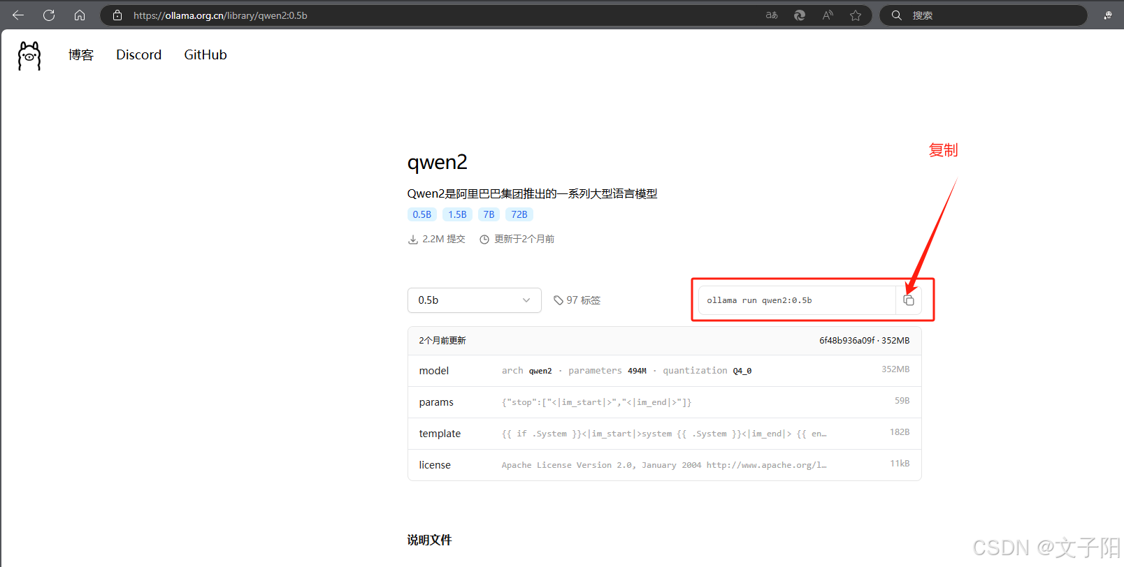Click the parameters 494M value
Viewport: 1124px width, 567px height.
click(637, 371)
